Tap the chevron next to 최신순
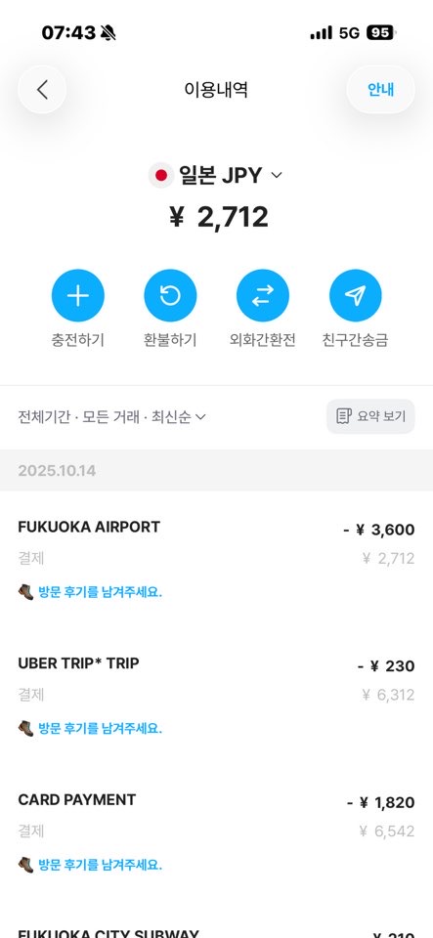433x938 pixels. coord(200,417)
